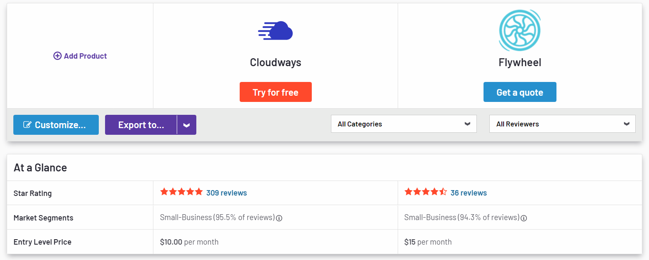Click the $15 per month price
This screenshot has width=649, height=260.
[x=428, y=242]
